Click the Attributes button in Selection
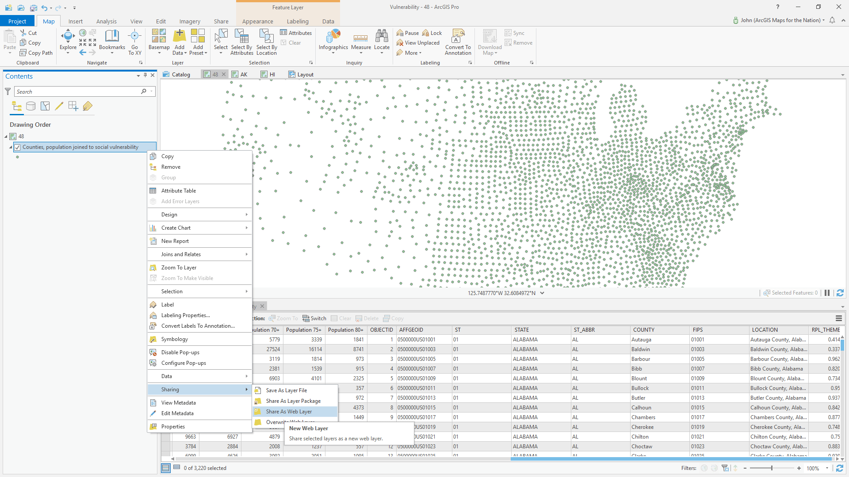This screenshot has width=849, height=477. pyautogui.click(x=295, y=33)
